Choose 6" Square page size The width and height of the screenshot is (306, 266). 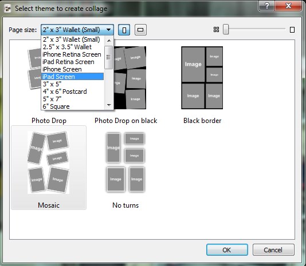tap(72, 106)
